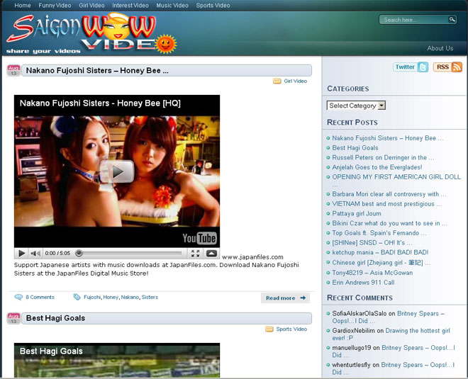Click the Fujoshi tag
Image resolution: width=468 pixels, height=379 pixels.
92,297
